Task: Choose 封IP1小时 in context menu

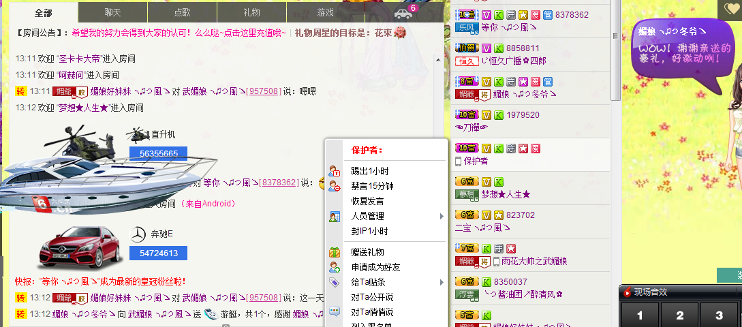Action: [x=369, y=232]
